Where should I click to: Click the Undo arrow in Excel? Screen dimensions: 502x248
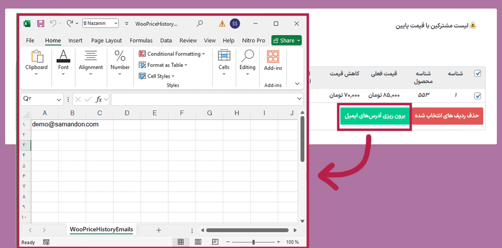(54, 24)
